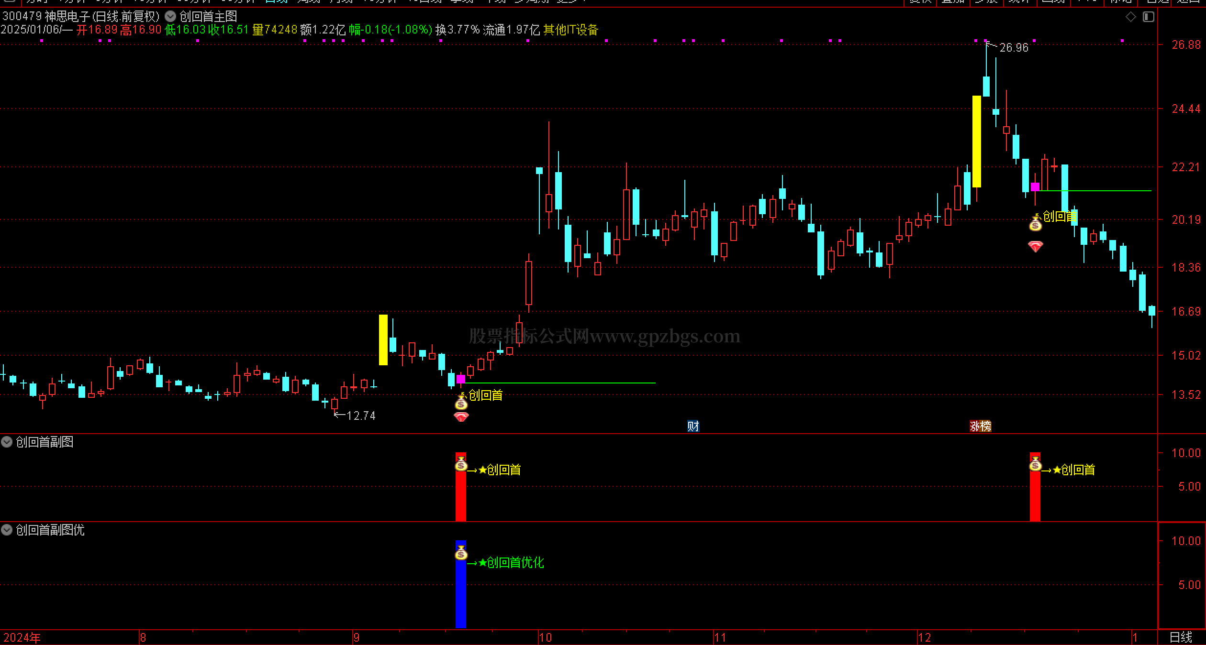The width and height of the screenshot is (1206, 645).
Task: Click the window layout icon at top right
Action: point(1149,17)
